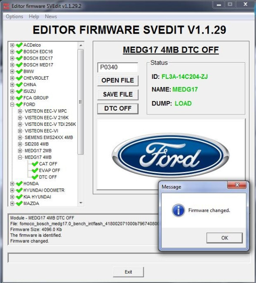Collapse the MEDG17 4MB node
The height and width of the screenshot is (283, 256).
[x=20, y=157]
